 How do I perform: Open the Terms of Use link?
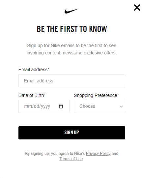click(x=71, y=159)
